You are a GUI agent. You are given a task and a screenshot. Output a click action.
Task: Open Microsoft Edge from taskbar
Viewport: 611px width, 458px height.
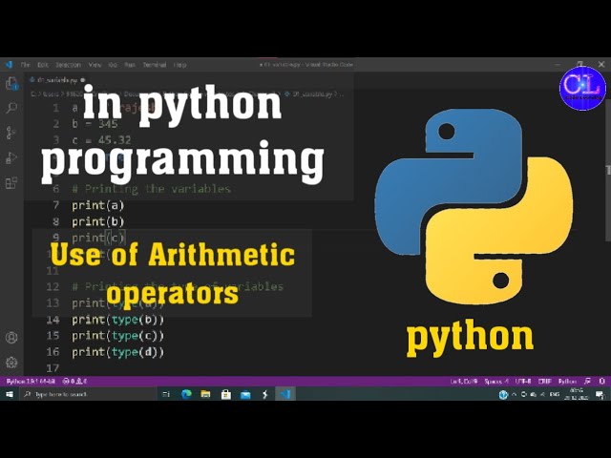pyautogui.click(x=187, y=394)
